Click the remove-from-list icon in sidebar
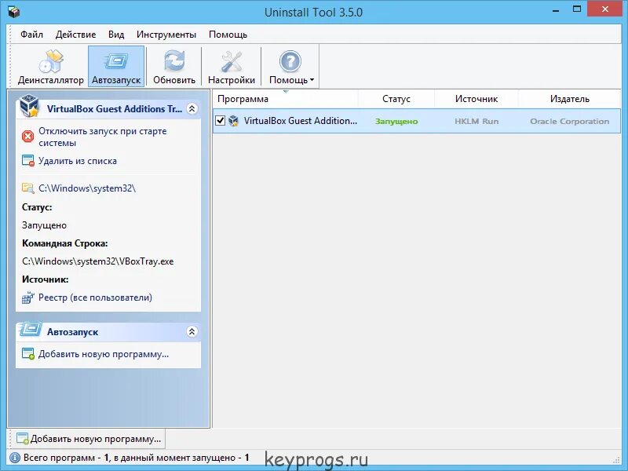This screenshot has width=628, height=471. (28, 161)
